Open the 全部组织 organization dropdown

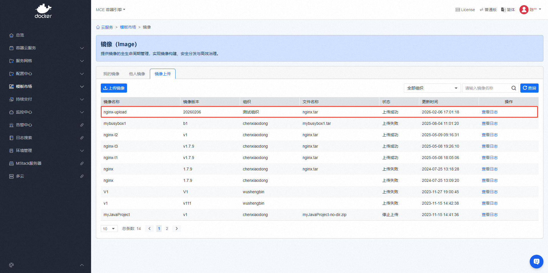click(x=432, y=88)
